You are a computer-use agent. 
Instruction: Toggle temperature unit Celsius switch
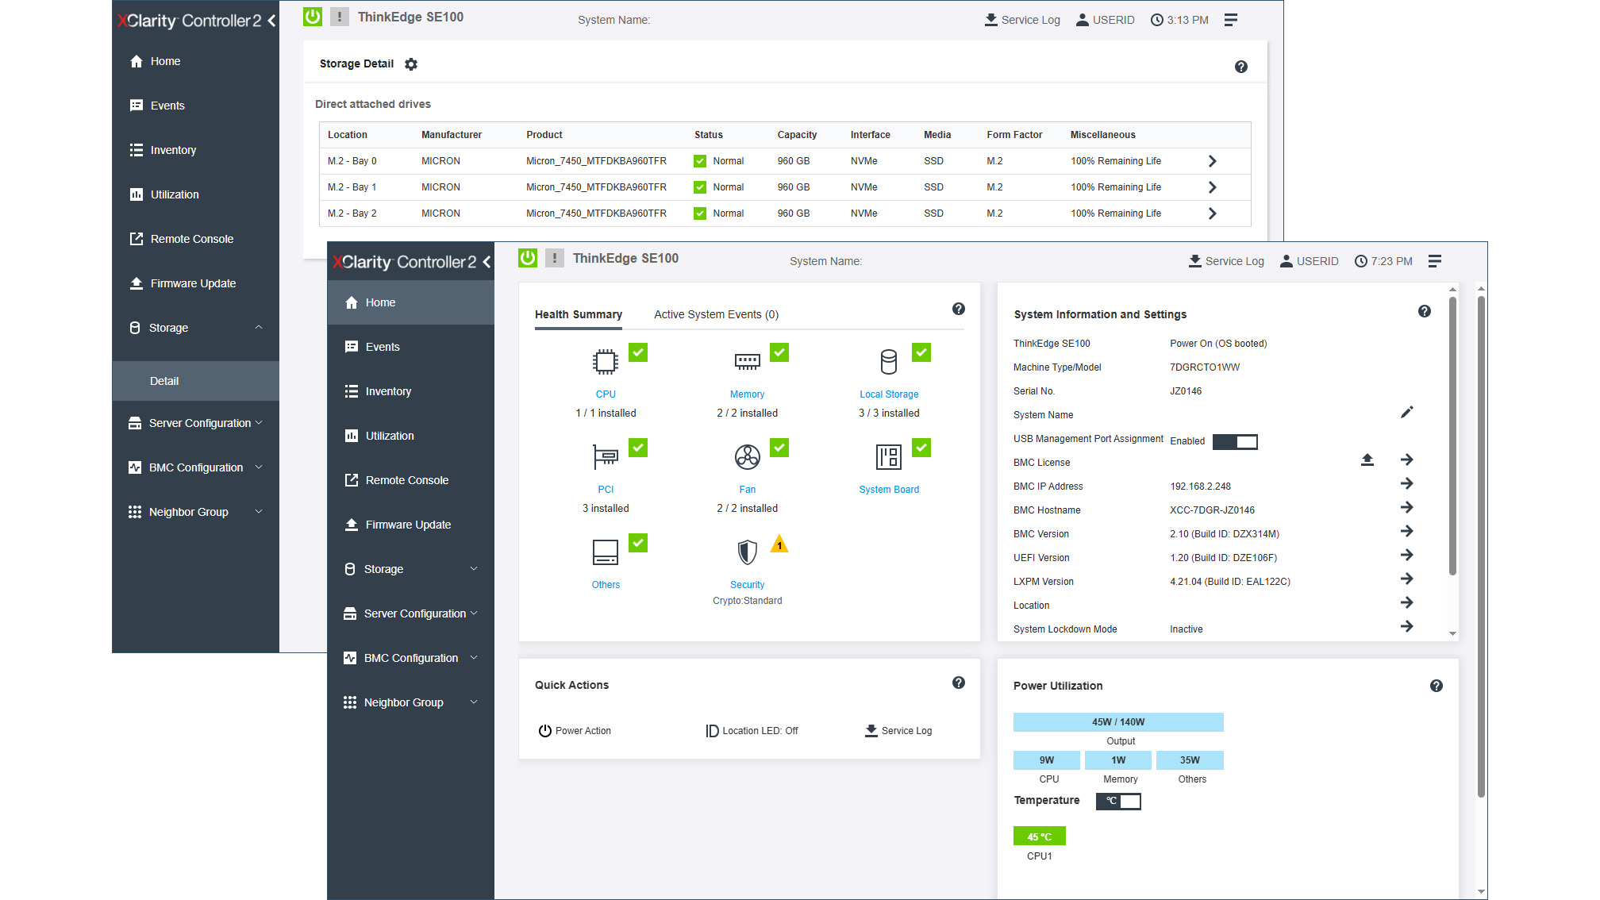coord(1118,801)
